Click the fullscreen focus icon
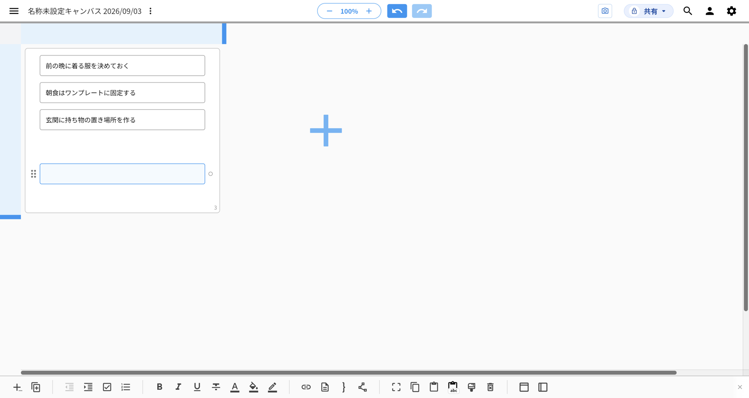The width and height of the screenshot is (749, 398). [396, 387]
